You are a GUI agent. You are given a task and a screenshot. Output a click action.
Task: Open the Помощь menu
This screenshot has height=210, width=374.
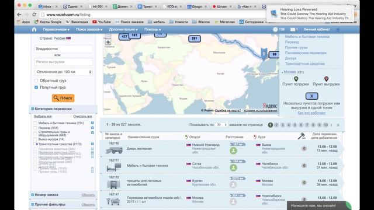(x=153, y=30)
